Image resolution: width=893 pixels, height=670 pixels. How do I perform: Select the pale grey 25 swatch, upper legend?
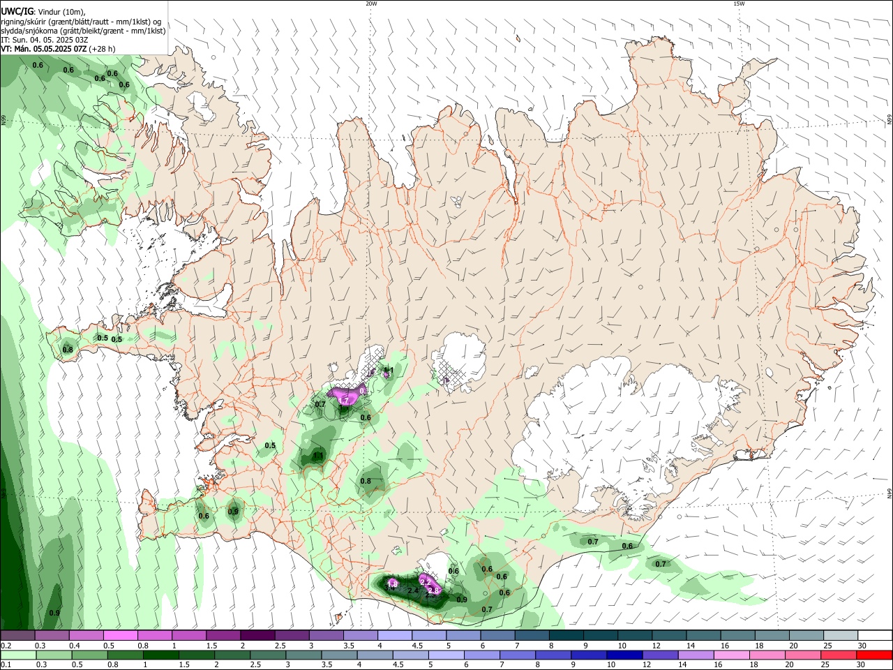(x=841, y=636)
